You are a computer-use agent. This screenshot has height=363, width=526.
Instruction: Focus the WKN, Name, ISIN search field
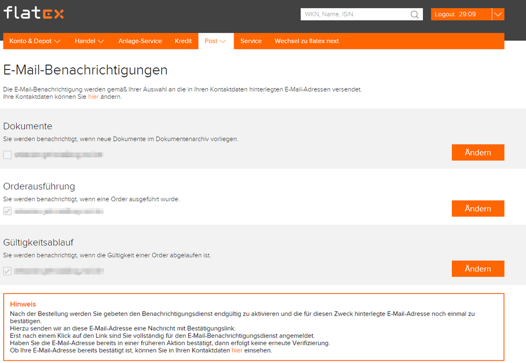point(356,14)
